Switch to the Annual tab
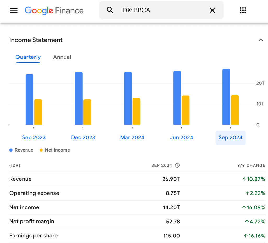The width and height of the screenshot is (268, 243). coord(62,57)
